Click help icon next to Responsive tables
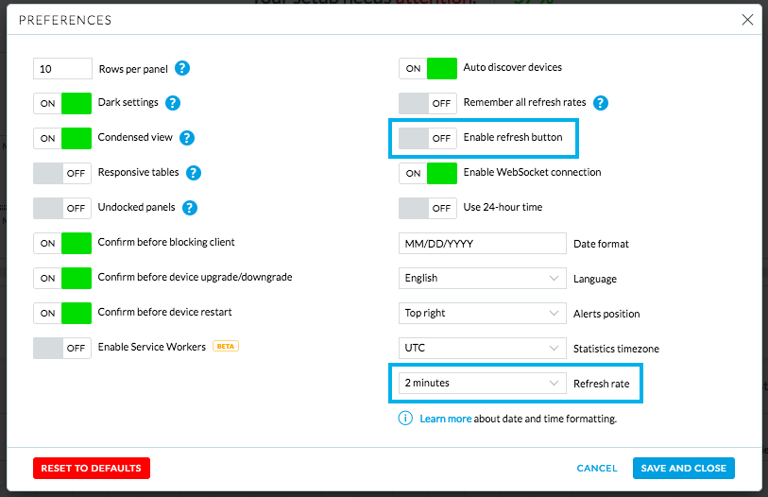 193,173
